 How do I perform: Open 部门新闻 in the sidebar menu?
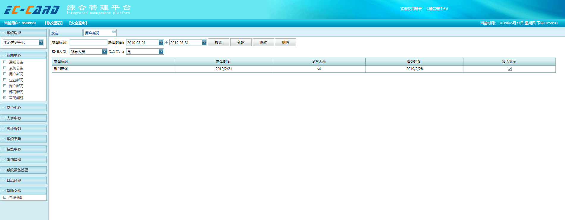tap(16, 92)
